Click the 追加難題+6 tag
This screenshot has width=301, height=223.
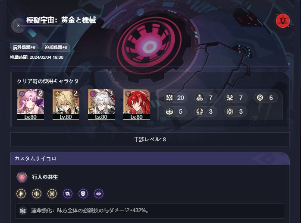point(56,48)
